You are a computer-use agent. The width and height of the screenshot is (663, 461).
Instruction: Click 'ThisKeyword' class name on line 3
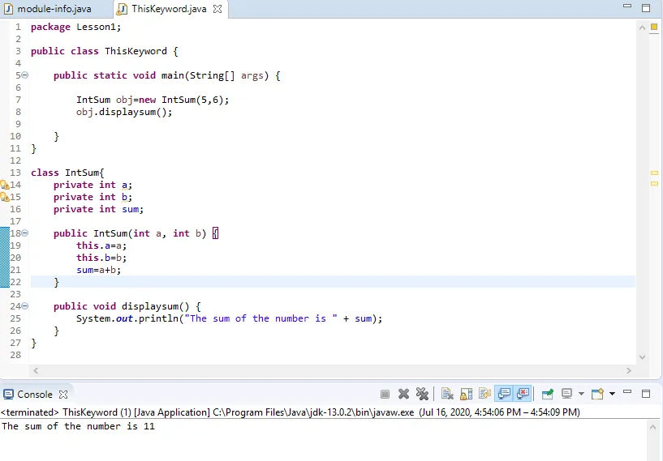(x=136, y=52)
